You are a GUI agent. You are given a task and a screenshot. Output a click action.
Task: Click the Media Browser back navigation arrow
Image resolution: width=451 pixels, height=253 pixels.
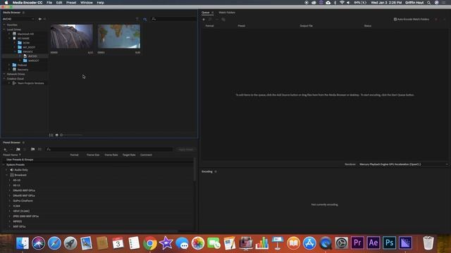click(40, 19)
